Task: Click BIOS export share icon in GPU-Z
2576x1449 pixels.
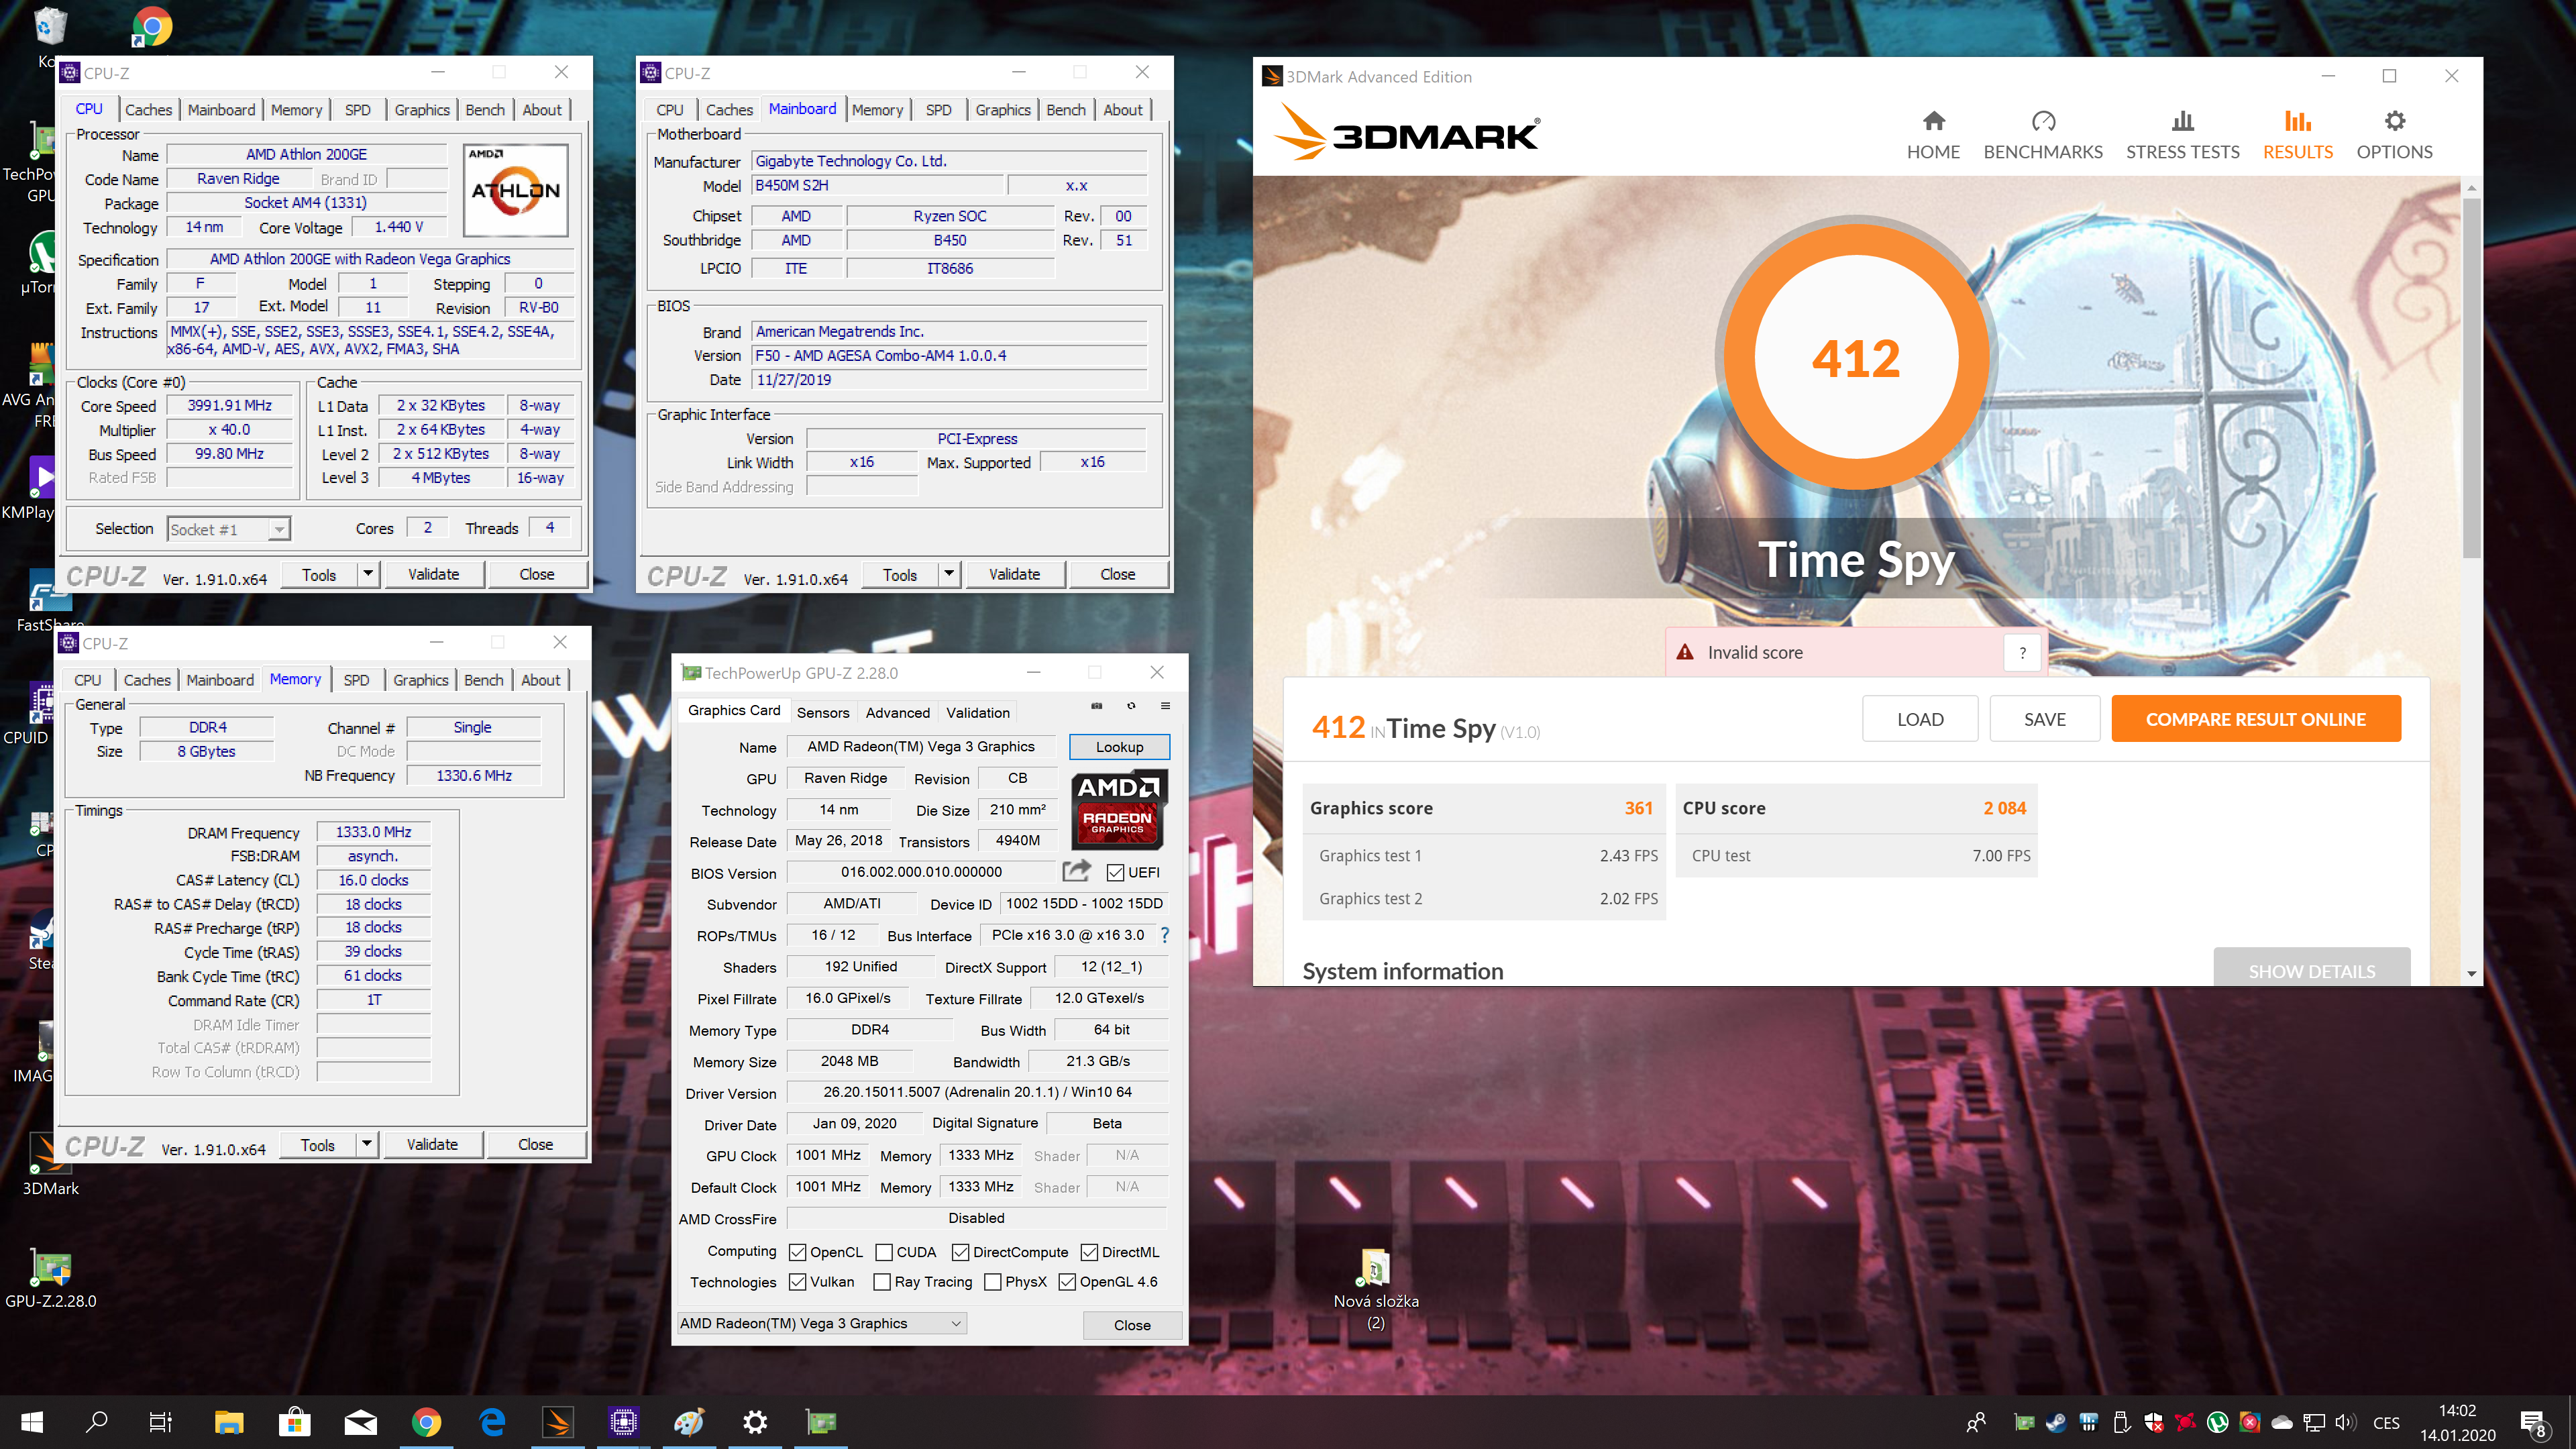Action: [1076, 872]
